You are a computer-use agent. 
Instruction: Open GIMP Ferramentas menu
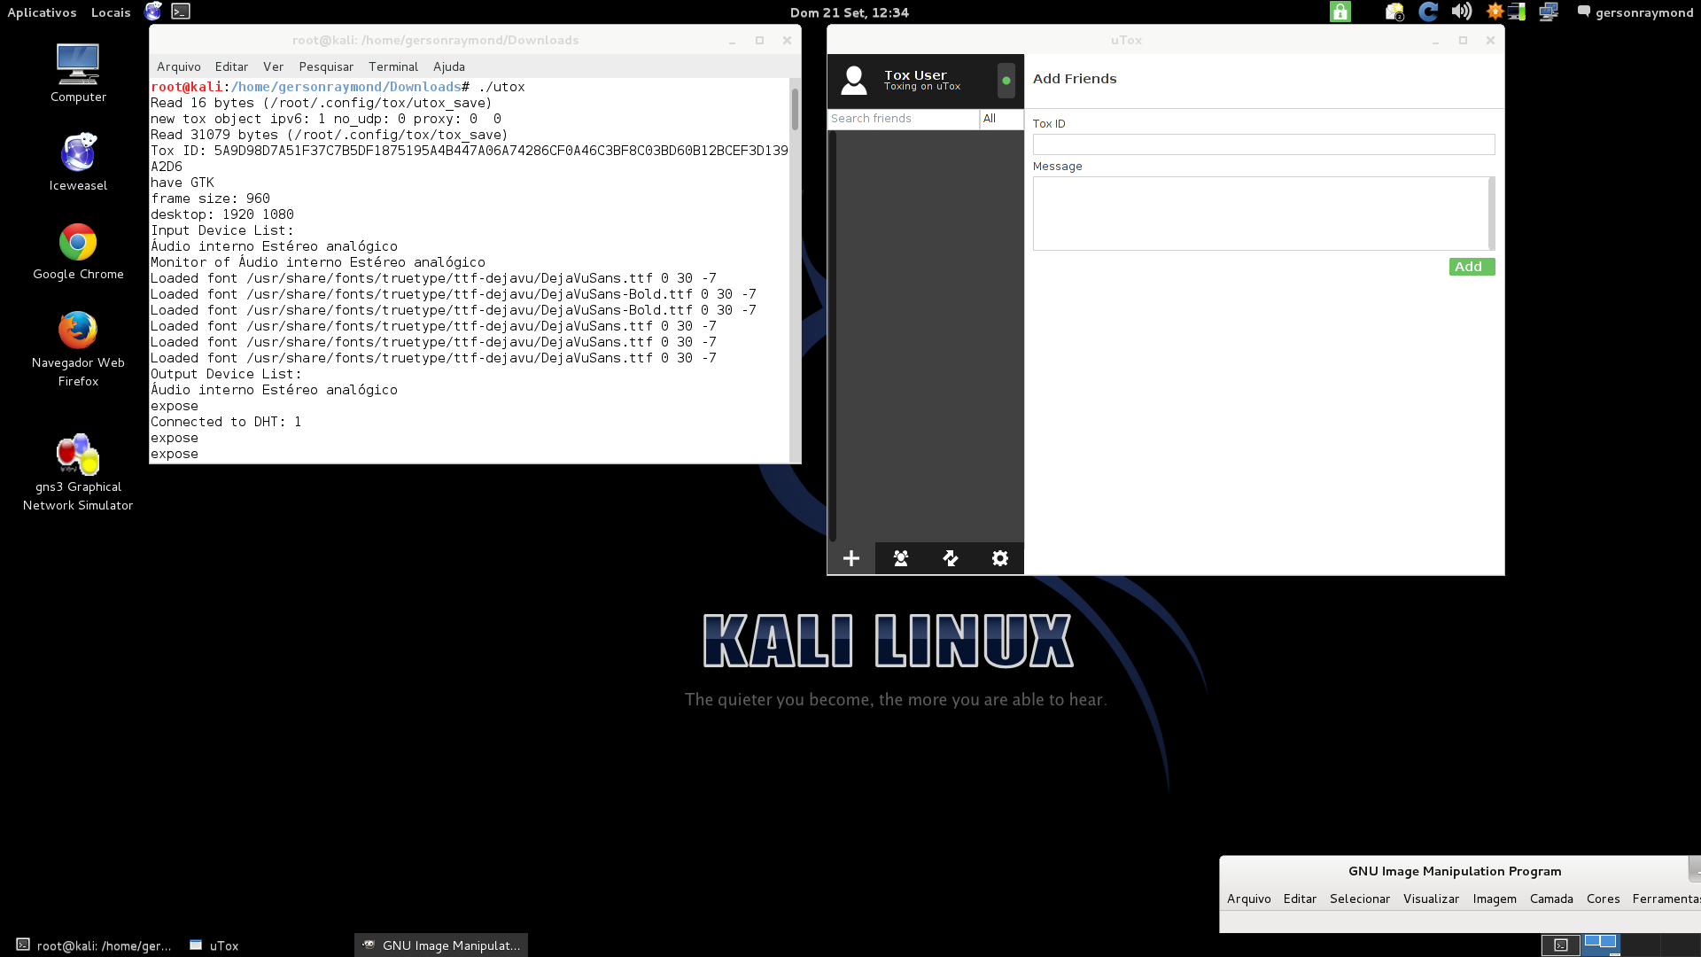(1666, 899)
